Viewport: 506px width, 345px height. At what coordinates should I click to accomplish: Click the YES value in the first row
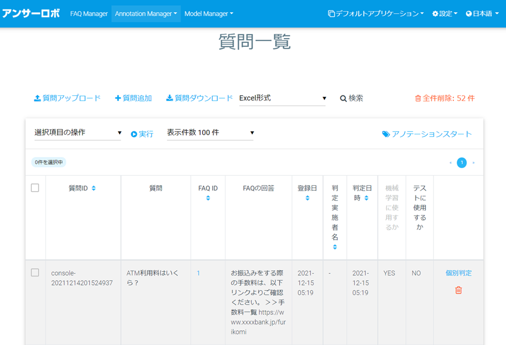(389, 273)
